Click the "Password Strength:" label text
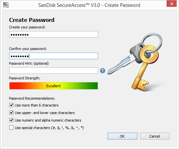179x149 pixels. point(25,78)
